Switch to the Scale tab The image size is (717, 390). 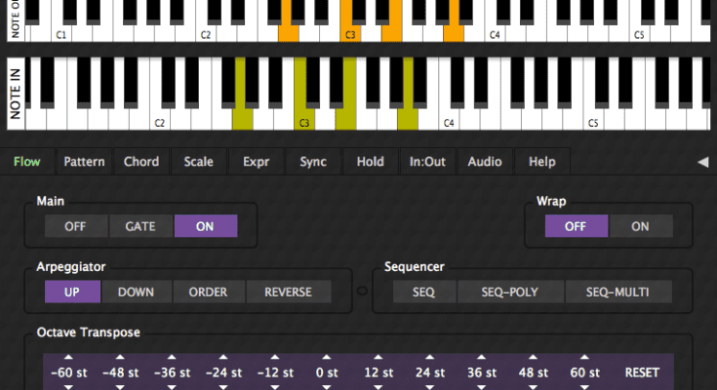tap(198, 162)
